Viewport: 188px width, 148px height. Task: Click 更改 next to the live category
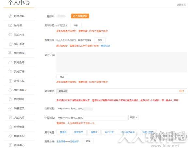pyautogui.click(x=88, y=141)
